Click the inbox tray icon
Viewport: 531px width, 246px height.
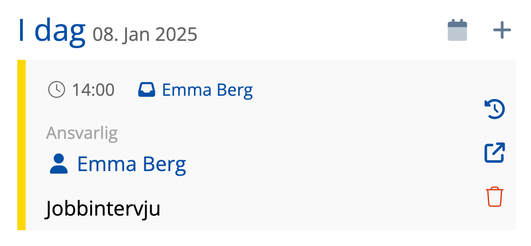pyautogui.click(x=147, y=90)
